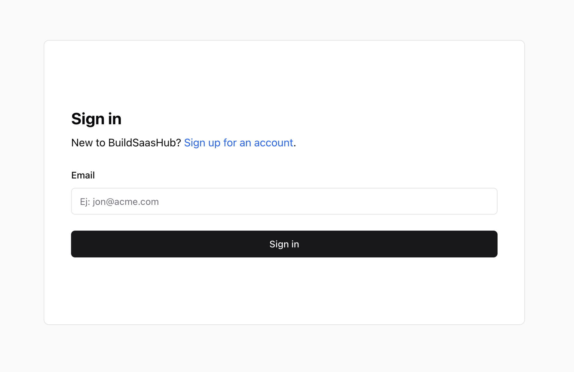Click the BuildSaasHub name in the subtitle
Image resolution: width=574 pixels, height=372 pixels.
pos(144,143)
